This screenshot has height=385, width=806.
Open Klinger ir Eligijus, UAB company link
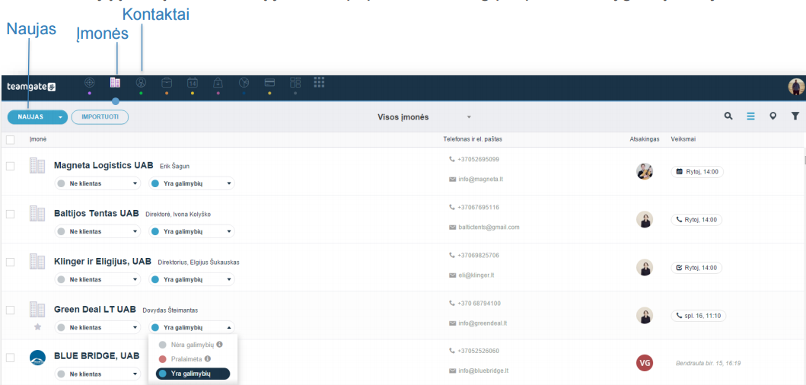coord(102,261)
